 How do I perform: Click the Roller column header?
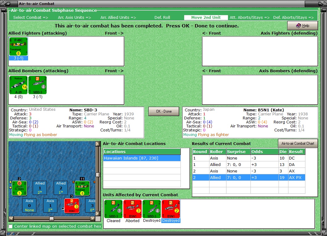(218, 151)
